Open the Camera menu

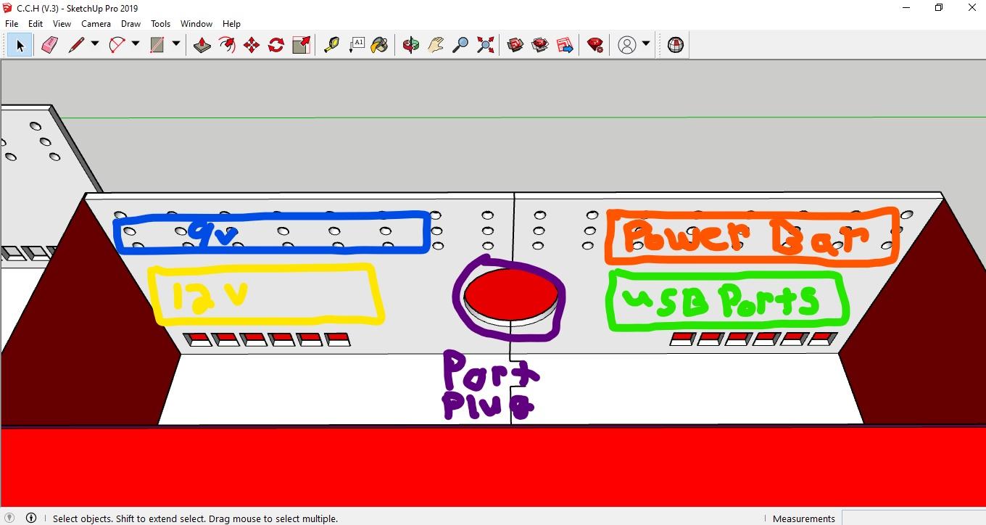tap(96, 23)
